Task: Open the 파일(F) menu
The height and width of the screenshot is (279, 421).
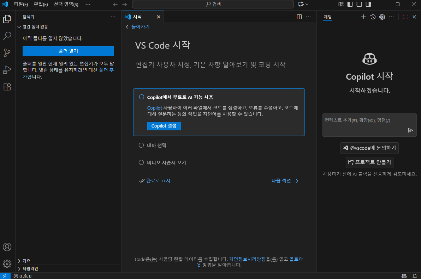Action: (x=21, y=4)
